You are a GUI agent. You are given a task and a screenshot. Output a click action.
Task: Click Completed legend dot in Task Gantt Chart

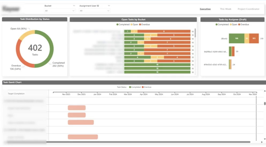[130, 87]
